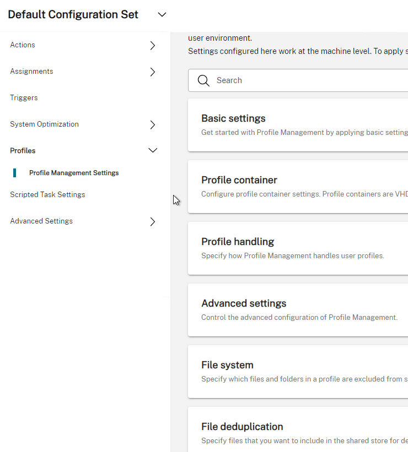Viewport: 408px width, 452px height.
Task: Open Scripted Task Settings
Action: [47, 194]
